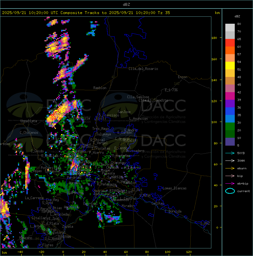Click the Encon map label
This screenshot has height=256, width=253.
(x=182, y=77)
